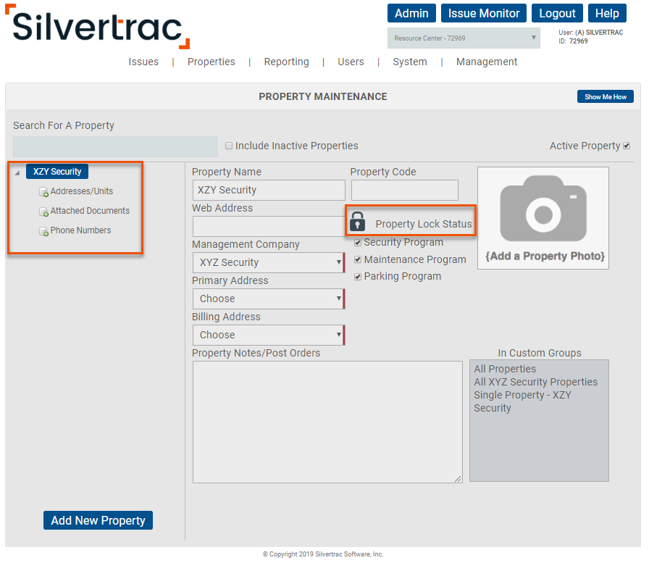Viewport: 649px width, 563px height.
Task: Click the Logout button
Action: coord(557,13)
